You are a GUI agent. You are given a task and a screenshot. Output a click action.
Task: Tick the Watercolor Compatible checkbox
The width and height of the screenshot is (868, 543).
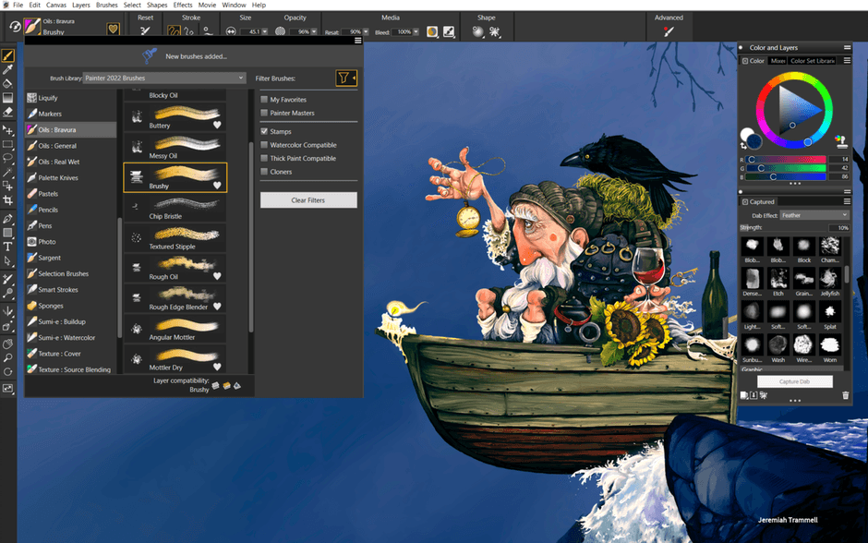tap(264, 145)
